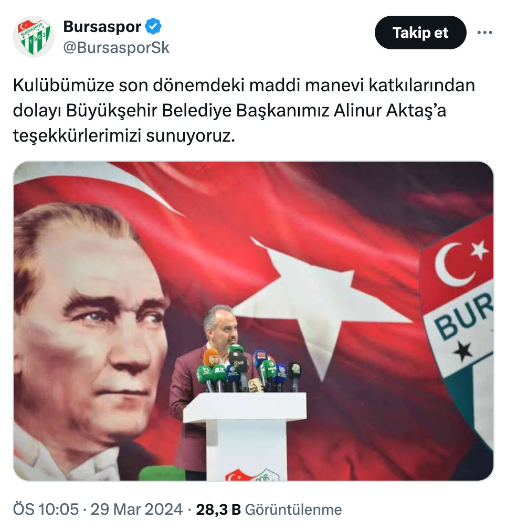Open the attached press conference photo
The height and width of the screenshot is (531, 506).
pyautogui.click(x=253, y=321)
